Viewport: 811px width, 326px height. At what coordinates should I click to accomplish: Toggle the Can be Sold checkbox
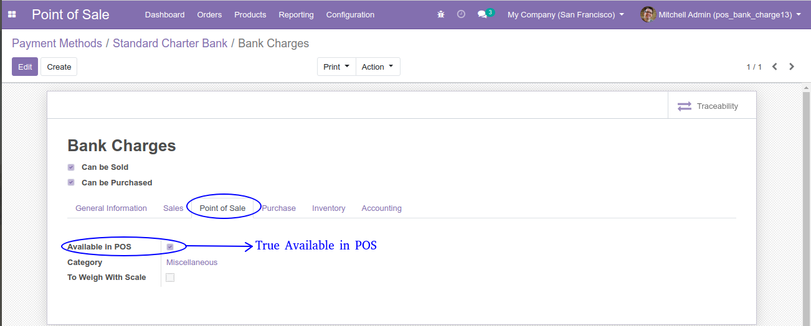[x=71, y=167]
